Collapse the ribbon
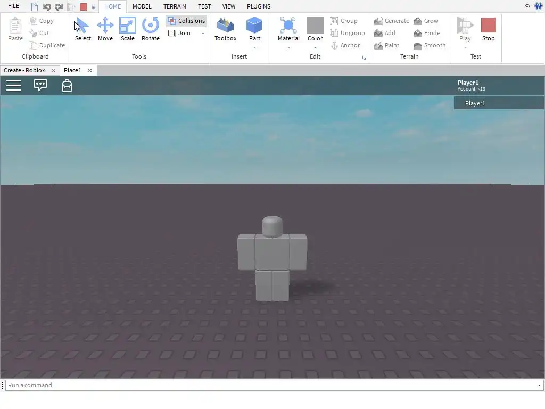 527,6
